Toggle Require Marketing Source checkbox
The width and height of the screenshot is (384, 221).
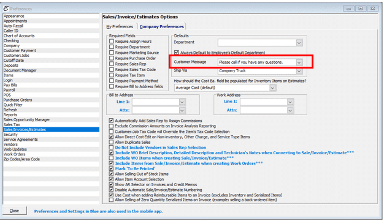click(112, 53)
